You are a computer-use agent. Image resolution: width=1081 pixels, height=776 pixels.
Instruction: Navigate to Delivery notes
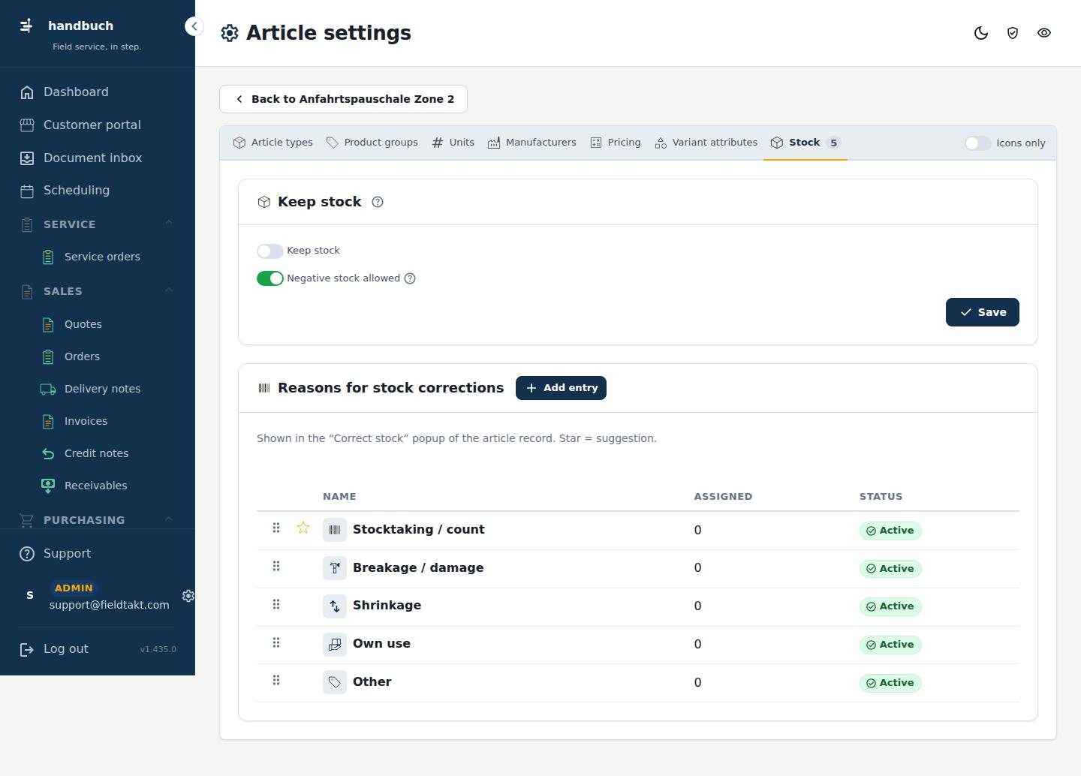pos(103,389)
